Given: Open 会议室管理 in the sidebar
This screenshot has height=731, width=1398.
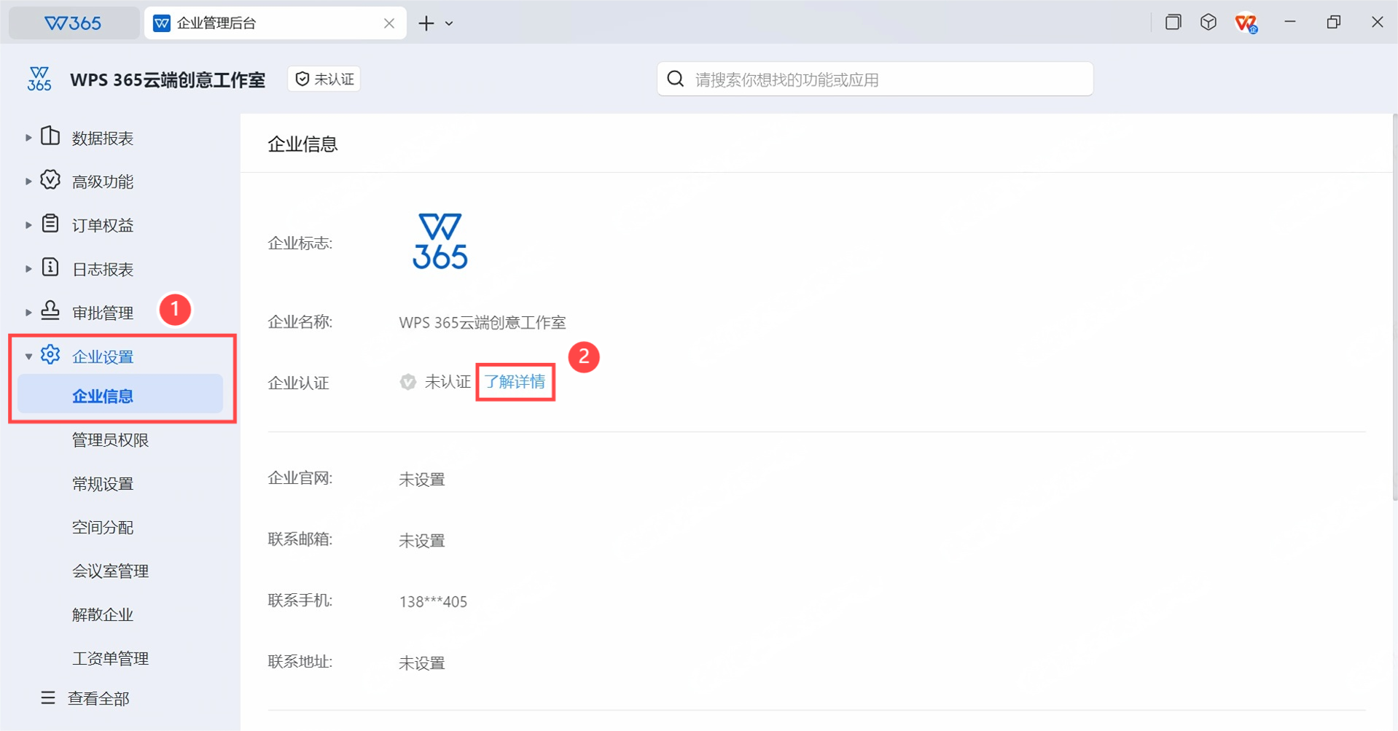Looking at the screenshot, I should (x=110, y=571).
